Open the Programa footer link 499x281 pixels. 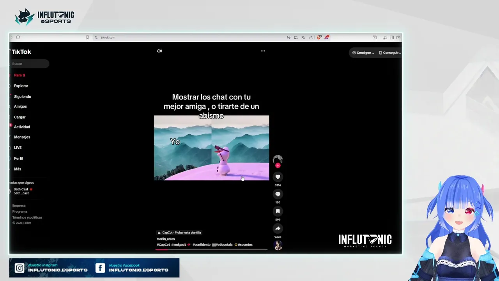[x=20, y=212]
